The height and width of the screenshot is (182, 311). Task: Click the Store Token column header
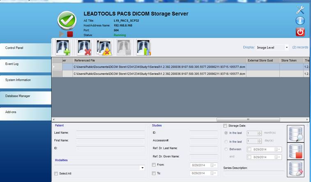pyautogui.click(x=291, y=60)
